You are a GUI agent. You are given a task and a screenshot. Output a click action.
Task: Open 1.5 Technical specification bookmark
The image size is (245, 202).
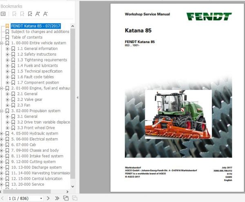[40, 71]
